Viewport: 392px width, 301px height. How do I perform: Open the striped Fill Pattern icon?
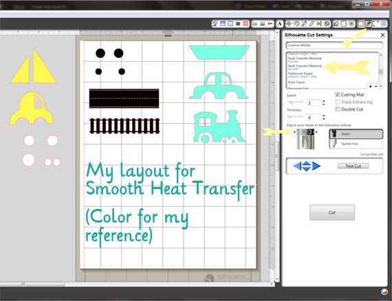point(230,24)
